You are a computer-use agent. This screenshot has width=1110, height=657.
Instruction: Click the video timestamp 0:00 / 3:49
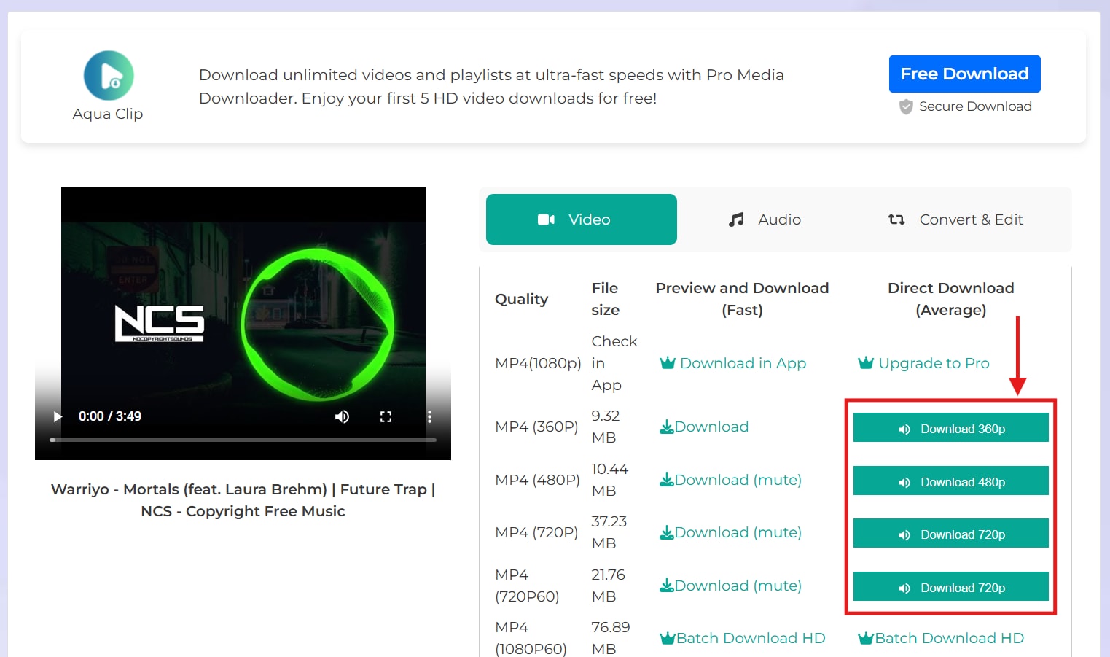(110, 416)
